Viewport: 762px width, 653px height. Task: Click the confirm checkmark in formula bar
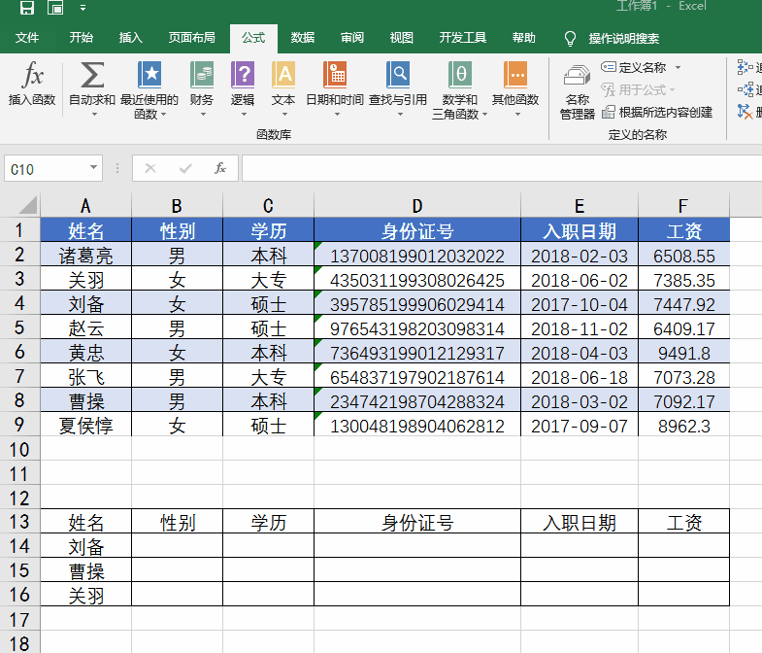185,168
